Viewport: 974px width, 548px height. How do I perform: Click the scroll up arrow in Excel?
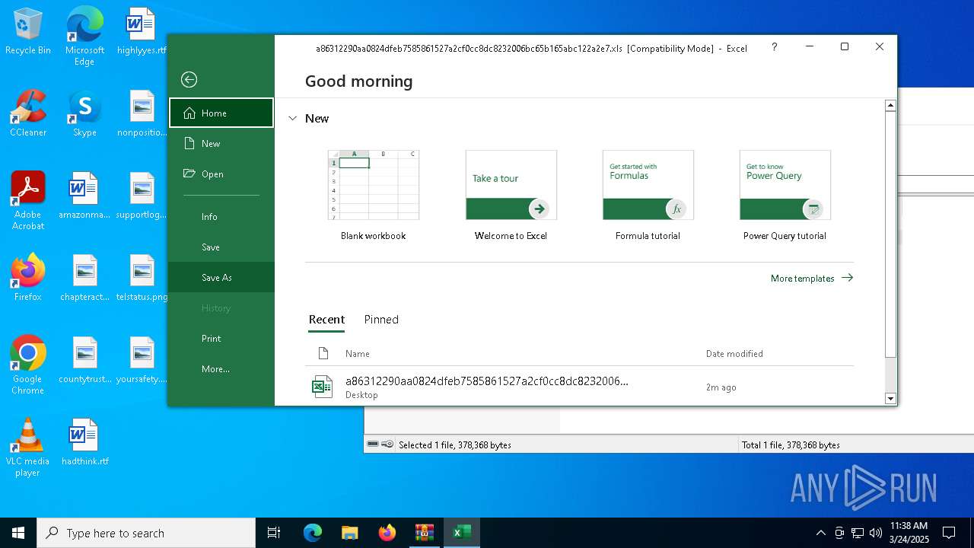coord(890,106)
